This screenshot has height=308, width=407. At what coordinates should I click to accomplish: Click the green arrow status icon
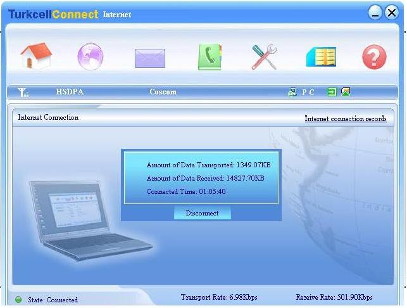click(x=332, y=92)
